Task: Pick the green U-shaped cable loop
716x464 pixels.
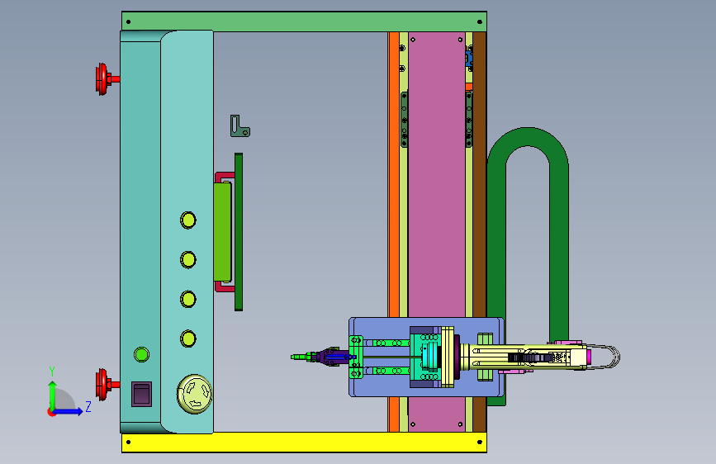Action: tap(528, 137)
